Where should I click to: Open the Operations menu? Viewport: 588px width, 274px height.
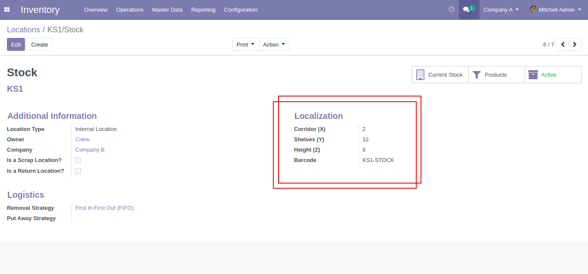tap(130, 9)
